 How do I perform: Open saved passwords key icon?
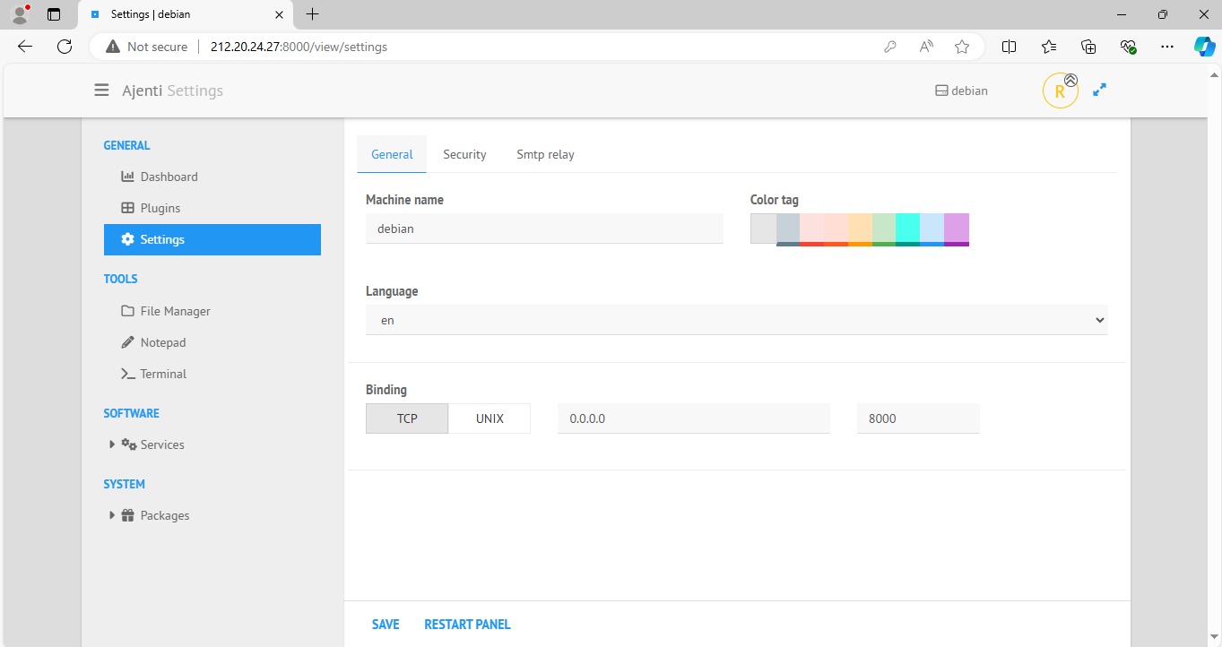(x=890, y=47)
